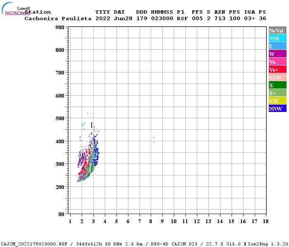Click the station name Cachoeira Paulista
289x247 pixels.
click(58, 19)
